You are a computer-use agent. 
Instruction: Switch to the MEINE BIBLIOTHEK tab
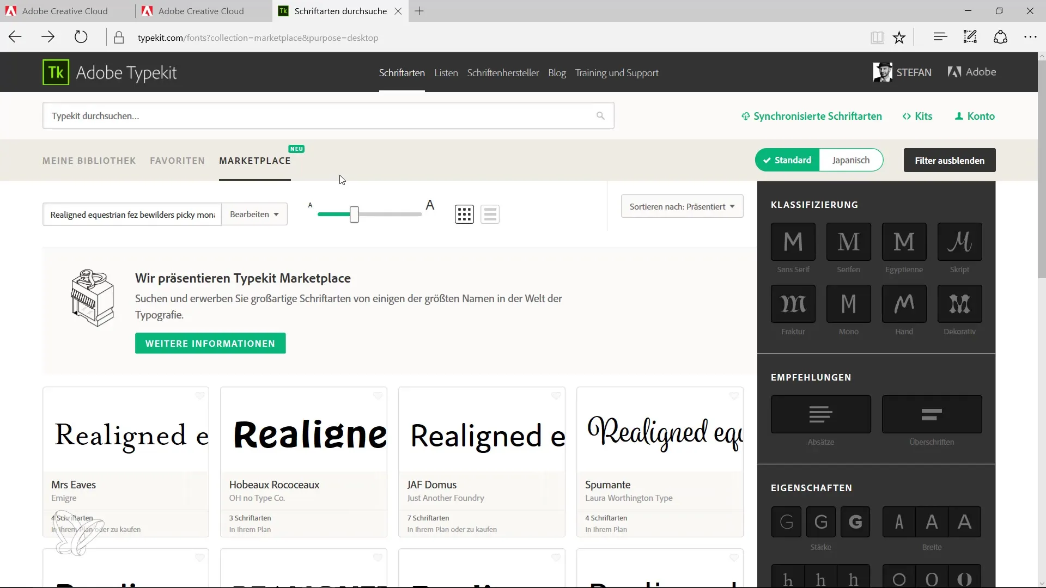tap(89, 161)
